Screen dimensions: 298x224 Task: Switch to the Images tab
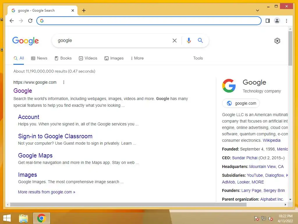[x=114, y=58]
